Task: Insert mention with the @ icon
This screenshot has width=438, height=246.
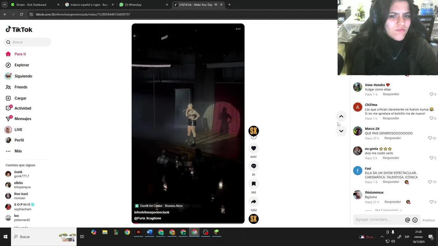Action: point(408,220)
